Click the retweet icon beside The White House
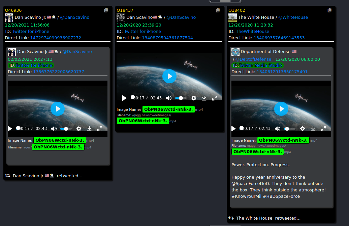 coord(231,218)
